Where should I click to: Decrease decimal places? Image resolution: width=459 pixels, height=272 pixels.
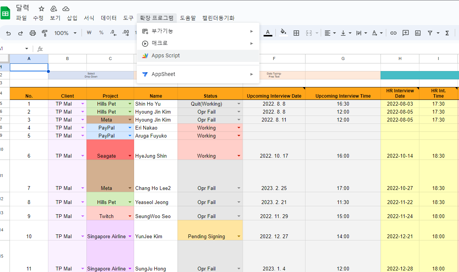coord(113,33)
